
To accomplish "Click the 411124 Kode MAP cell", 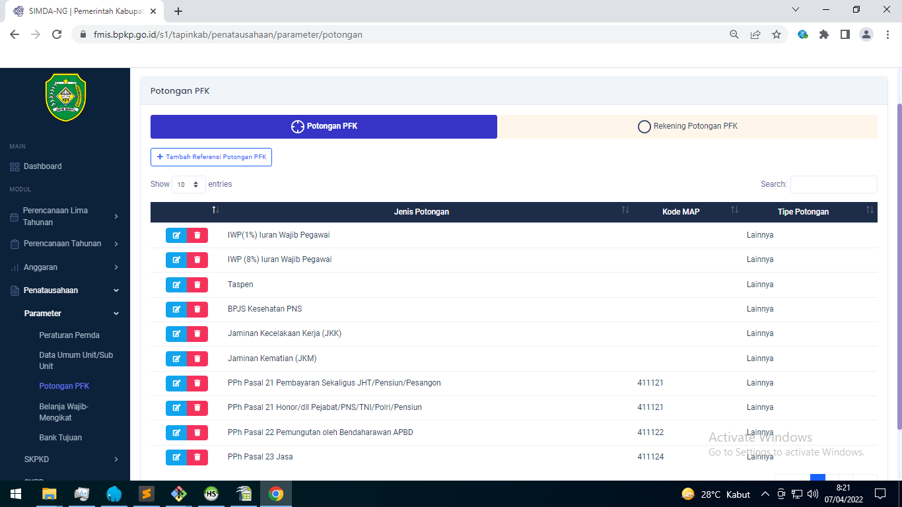I will coord(650,457).
